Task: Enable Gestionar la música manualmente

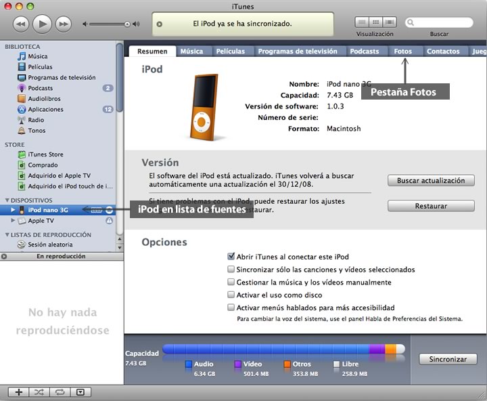Action: point(231,282)
